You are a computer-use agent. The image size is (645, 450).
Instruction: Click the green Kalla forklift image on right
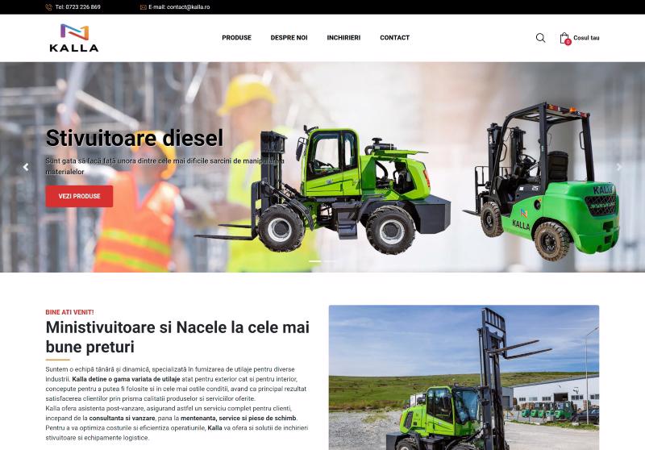(x=543, y=181)
